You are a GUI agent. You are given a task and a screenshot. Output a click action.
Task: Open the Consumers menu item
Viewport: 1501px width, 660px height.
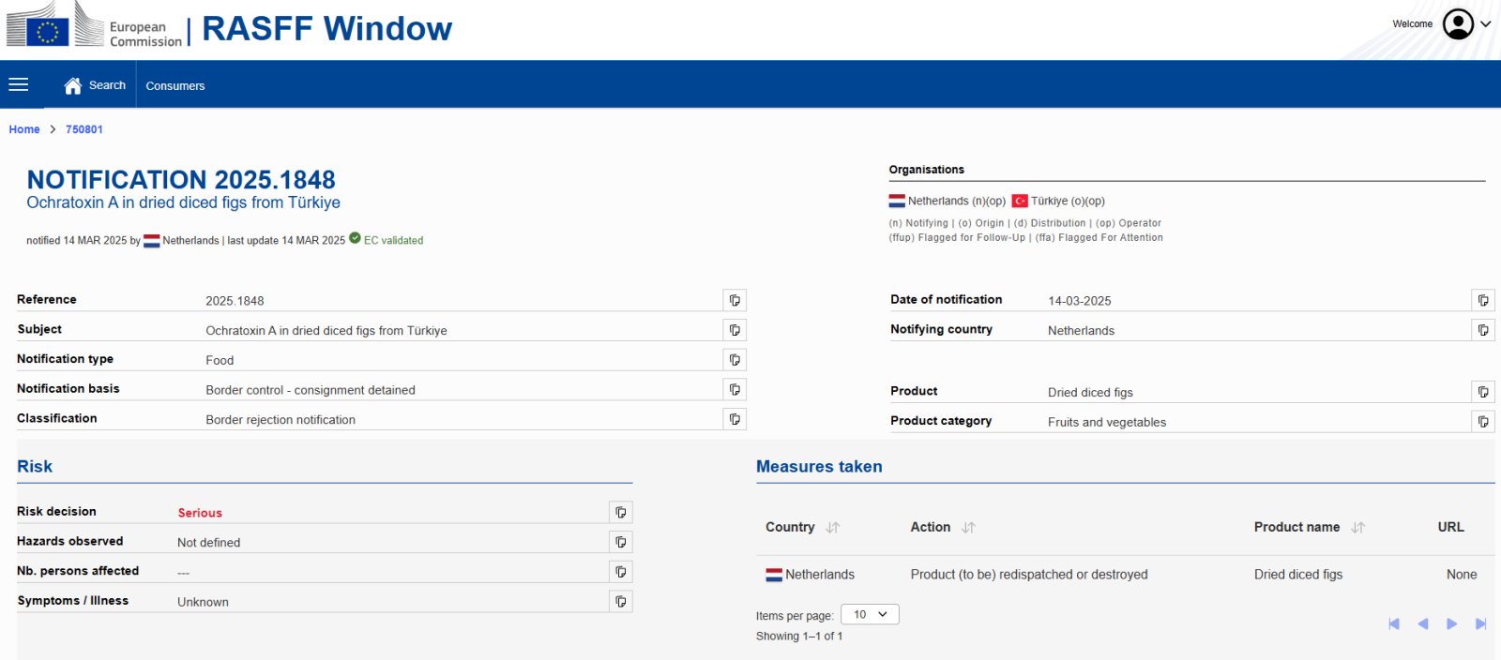tap(175, 85)
